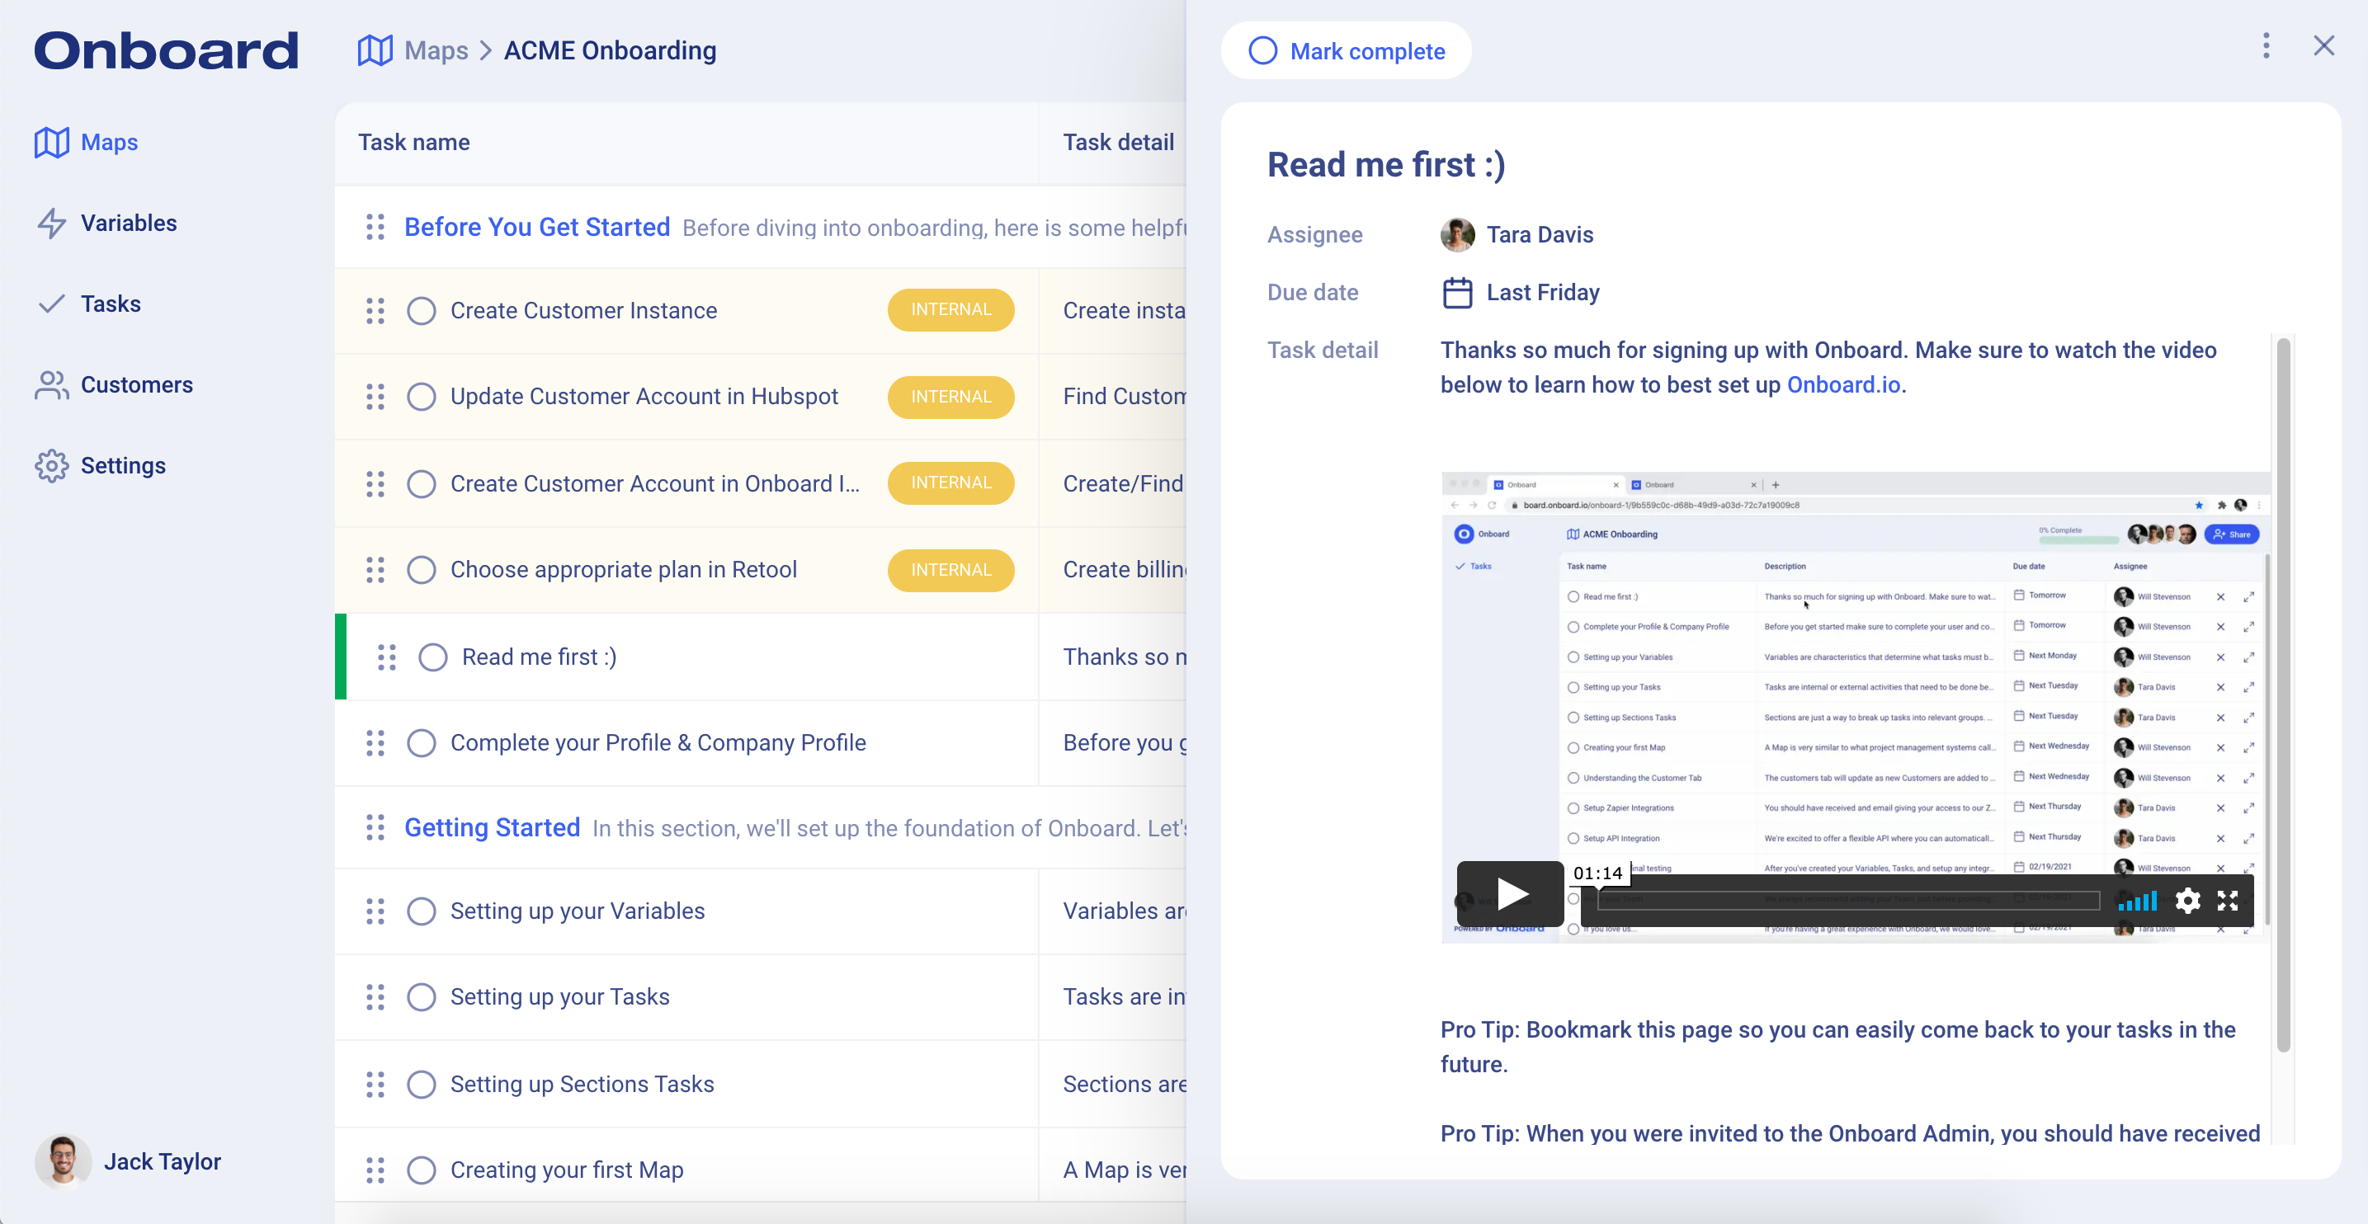
Task: Mark Creating your first Map circle complete
Action: [421, 1170]
